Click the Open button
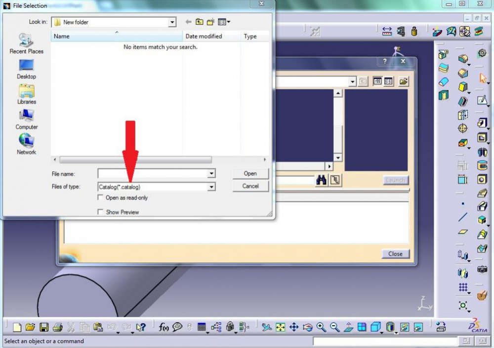Viewport: 494px width, 348px height. (x=250, y=174)
